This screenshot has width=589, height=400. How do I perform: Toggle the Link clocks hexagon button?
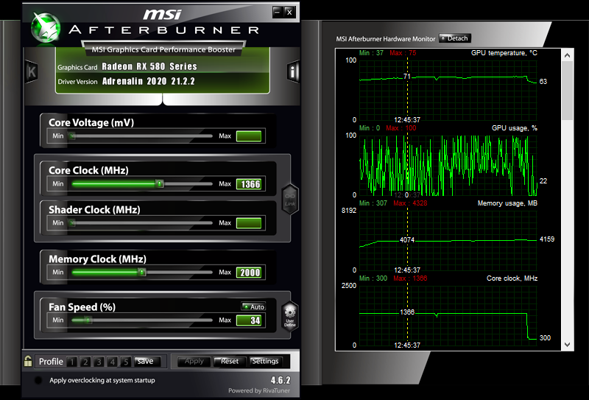(290, 199)
